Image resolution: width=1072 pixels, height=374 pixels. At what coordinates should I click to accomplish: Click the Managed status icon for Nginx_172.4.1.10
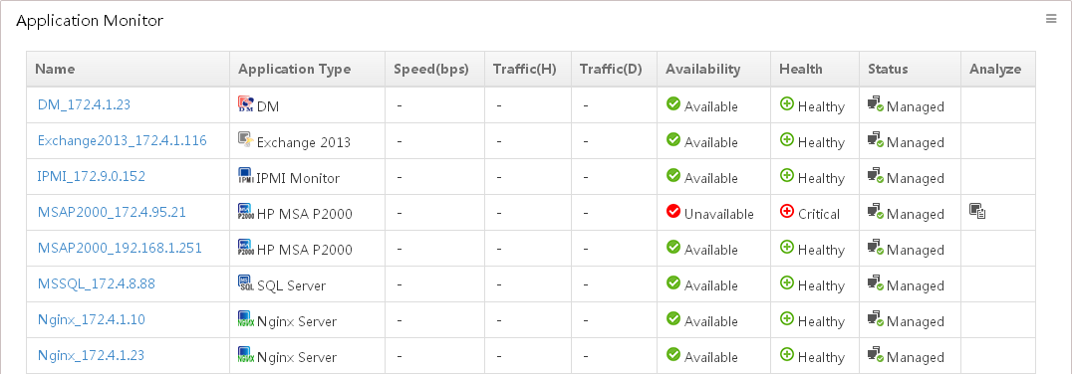(876, 318)
